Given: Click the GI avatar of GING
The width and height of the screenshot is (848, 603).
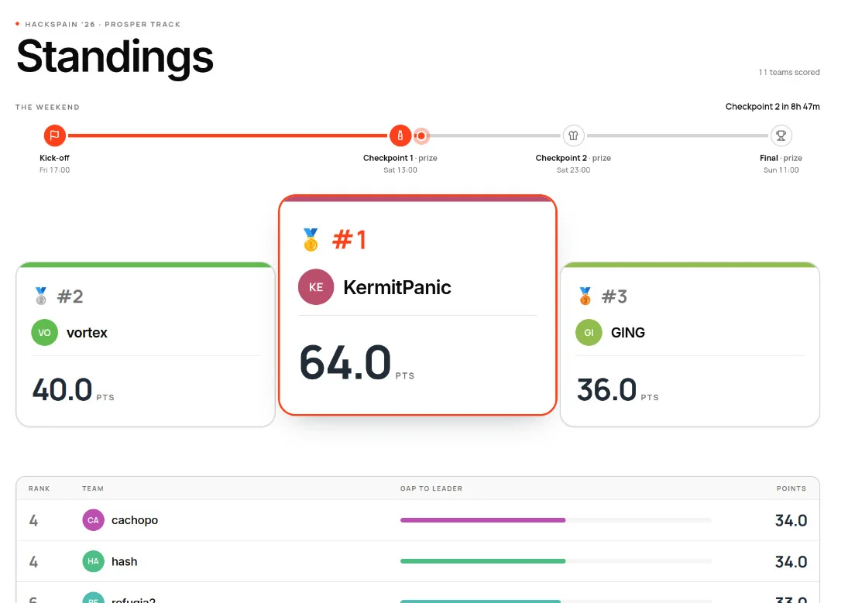Looking at the screenshot, I should tap(589, 333).
